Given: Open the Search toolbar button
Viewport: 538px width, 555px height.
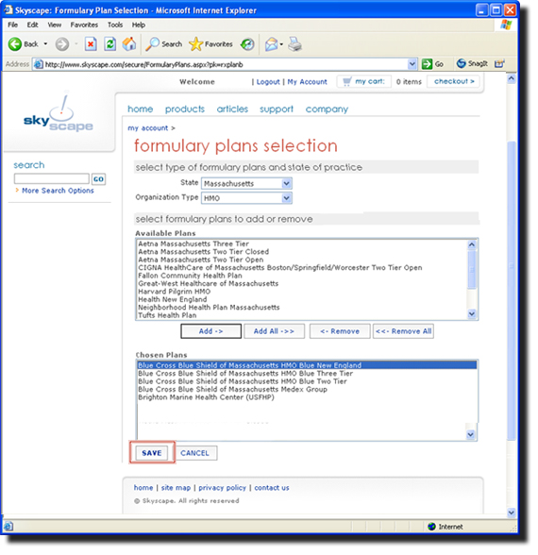Looking at the screenshot, I should pyautogui.click(x=164, y=44).
